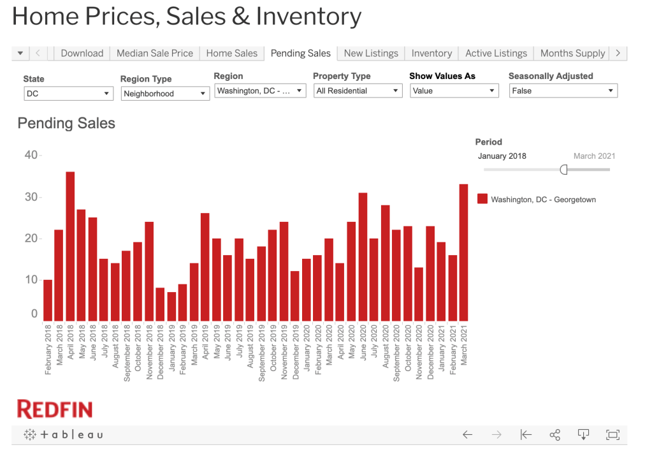Open the share icon in Tableau toolbar
Image resolution: width=652 pixels, height=461 pixels.
pyautogui.click(x=554, y=435)
